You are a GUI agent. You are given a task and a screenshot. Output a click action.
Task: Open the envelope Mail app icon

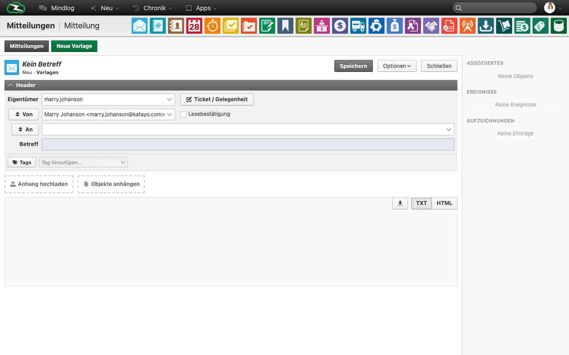click(140, 26)
